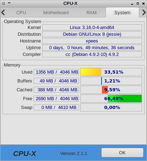Select the RAM tab
The width and height of the screenshot is (147, 161).
[x=91, y=13]
